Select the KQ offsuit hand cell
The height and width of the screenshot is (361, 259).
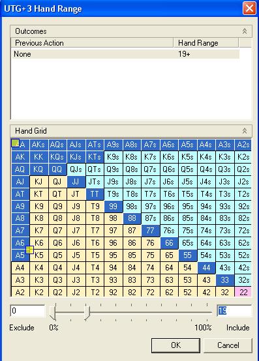point(39,169)
